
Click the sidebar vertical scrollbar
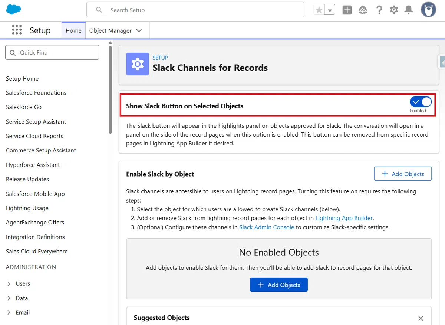(x=110, y=89)
